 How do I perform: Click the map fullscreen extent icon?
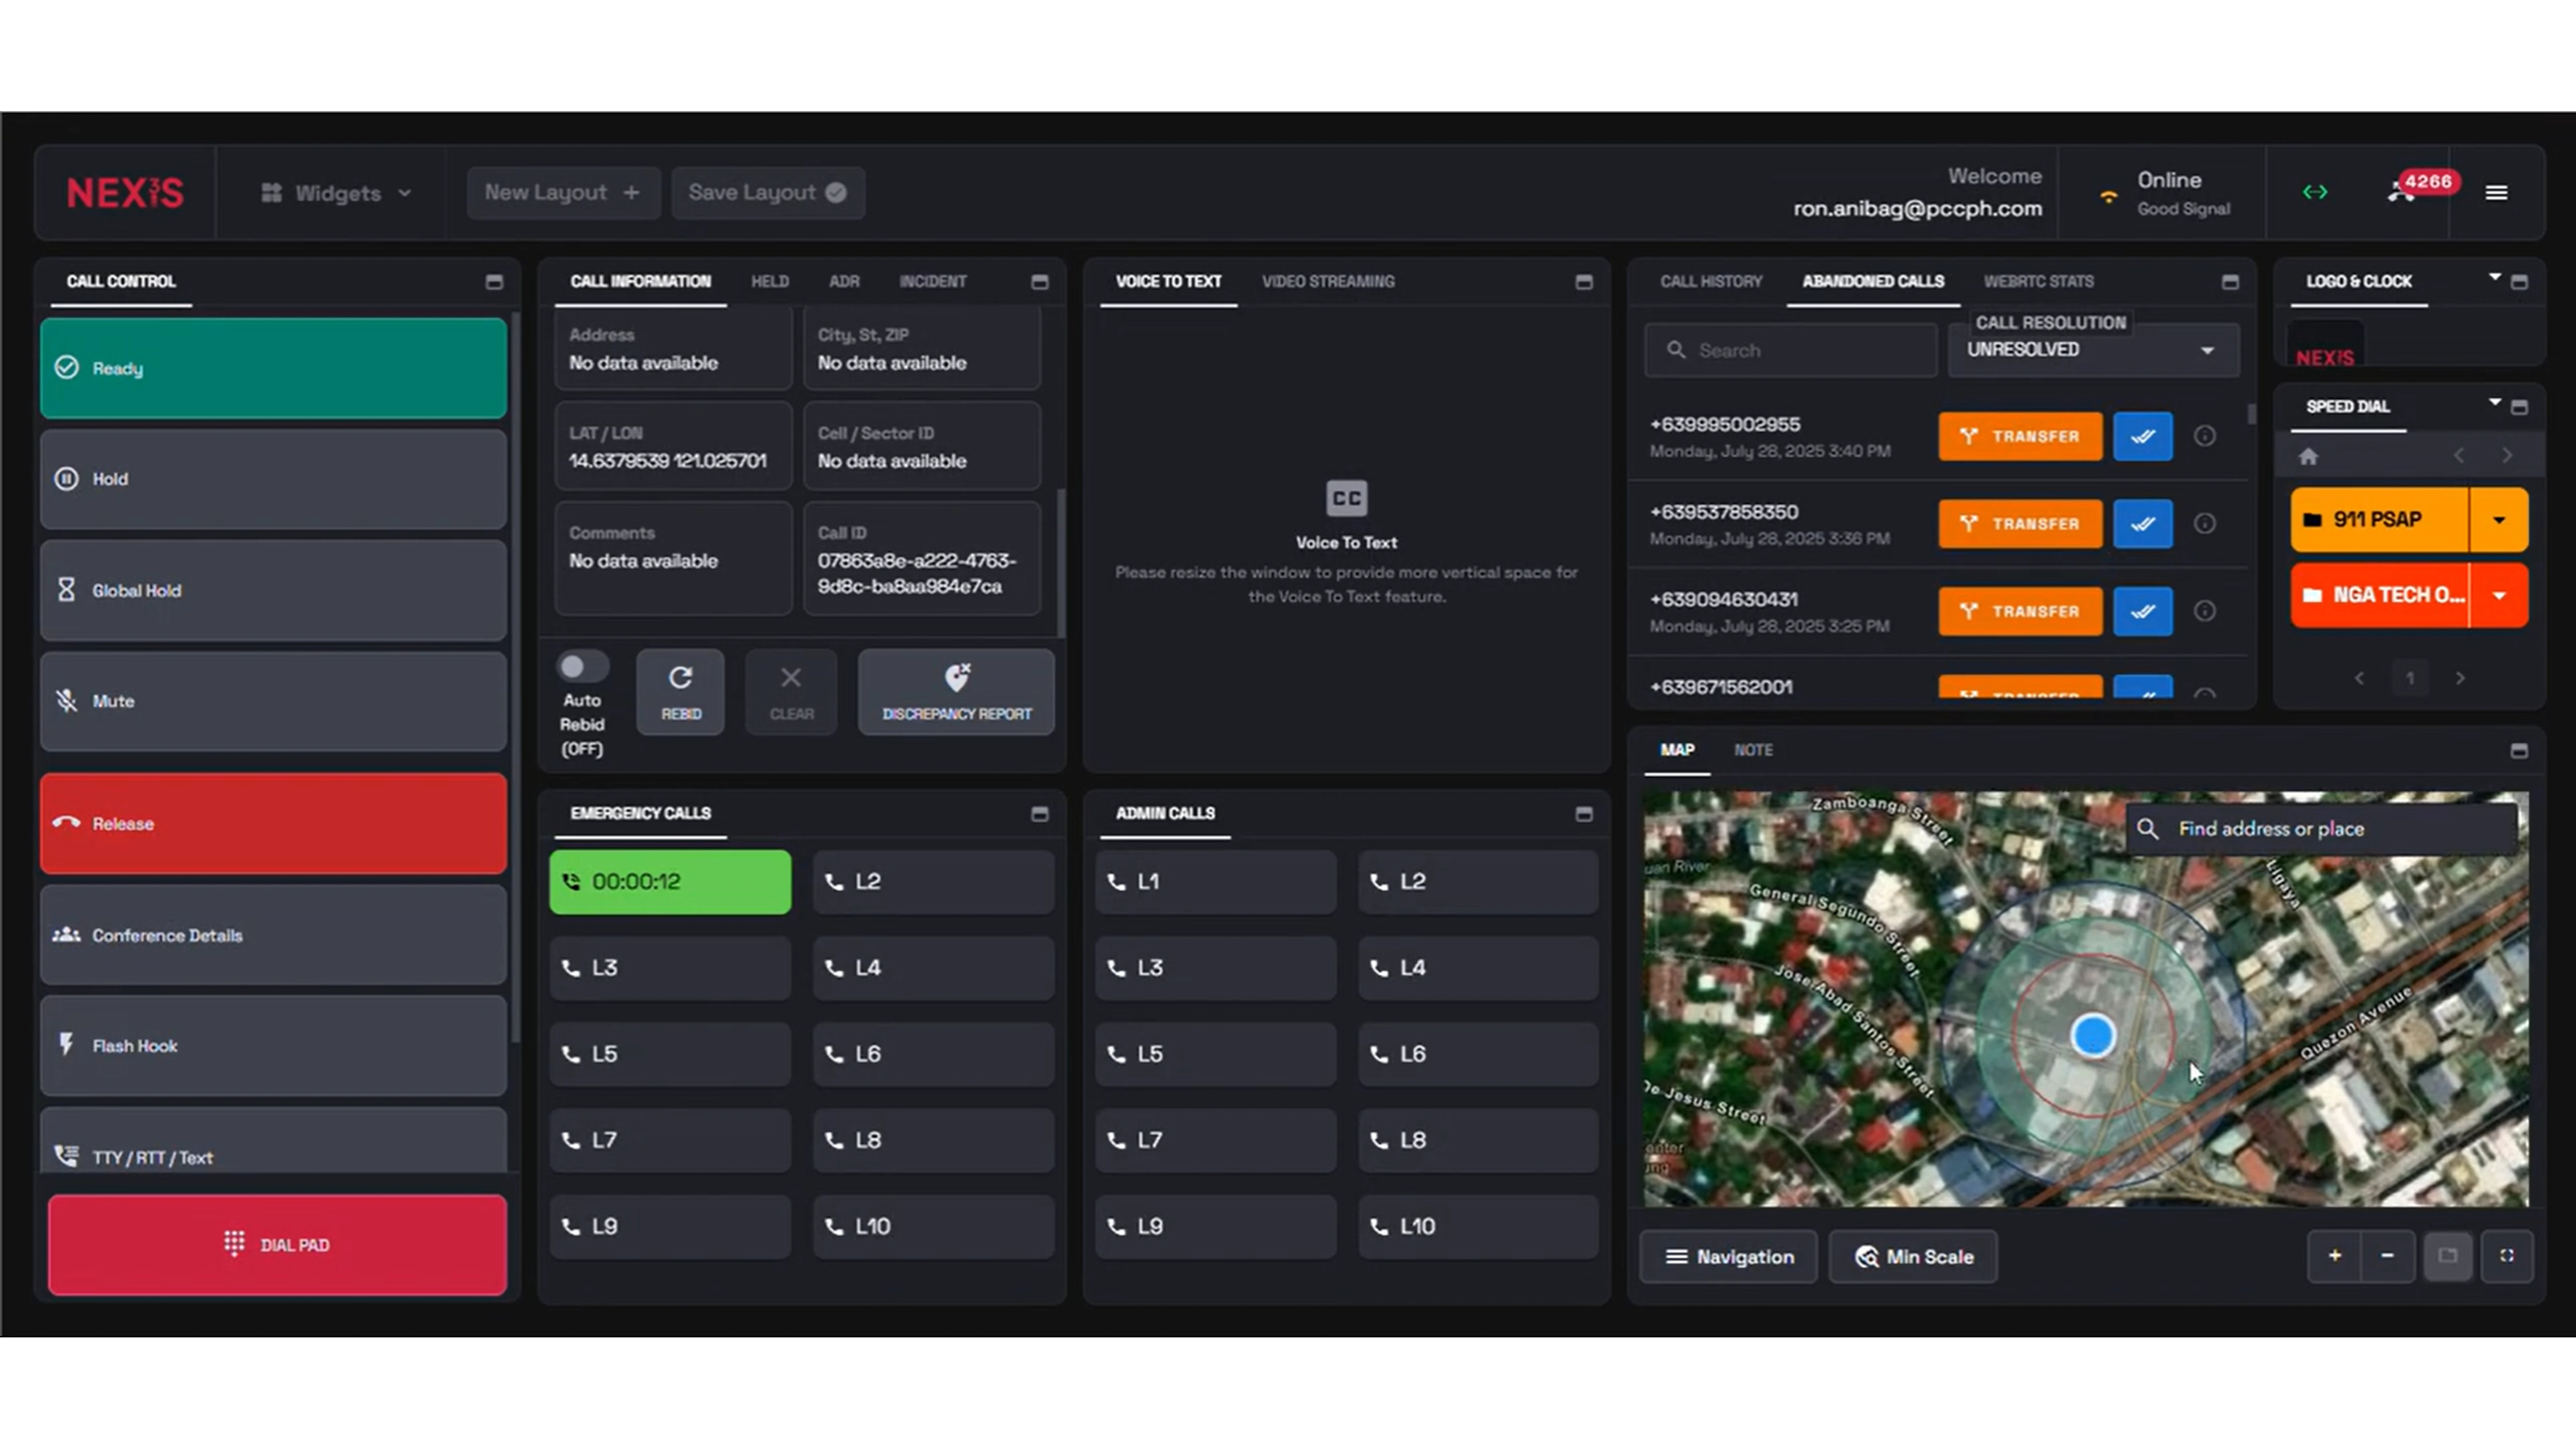coord(2506,1255)
